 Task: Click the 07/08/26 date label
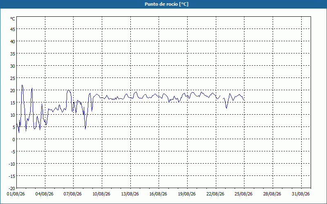click(73, 194)
